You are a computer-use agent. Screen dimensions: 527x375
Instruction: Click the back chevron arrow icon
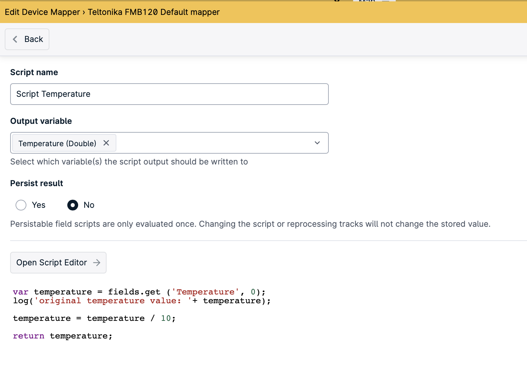[x=15, y=39]
